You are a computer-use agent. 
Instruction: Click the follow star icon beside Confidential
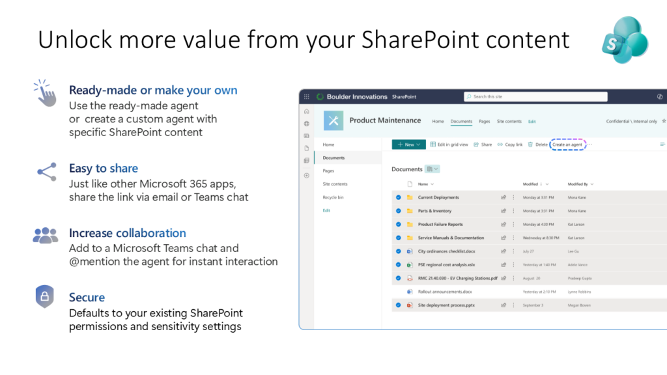tap(664, 121)
